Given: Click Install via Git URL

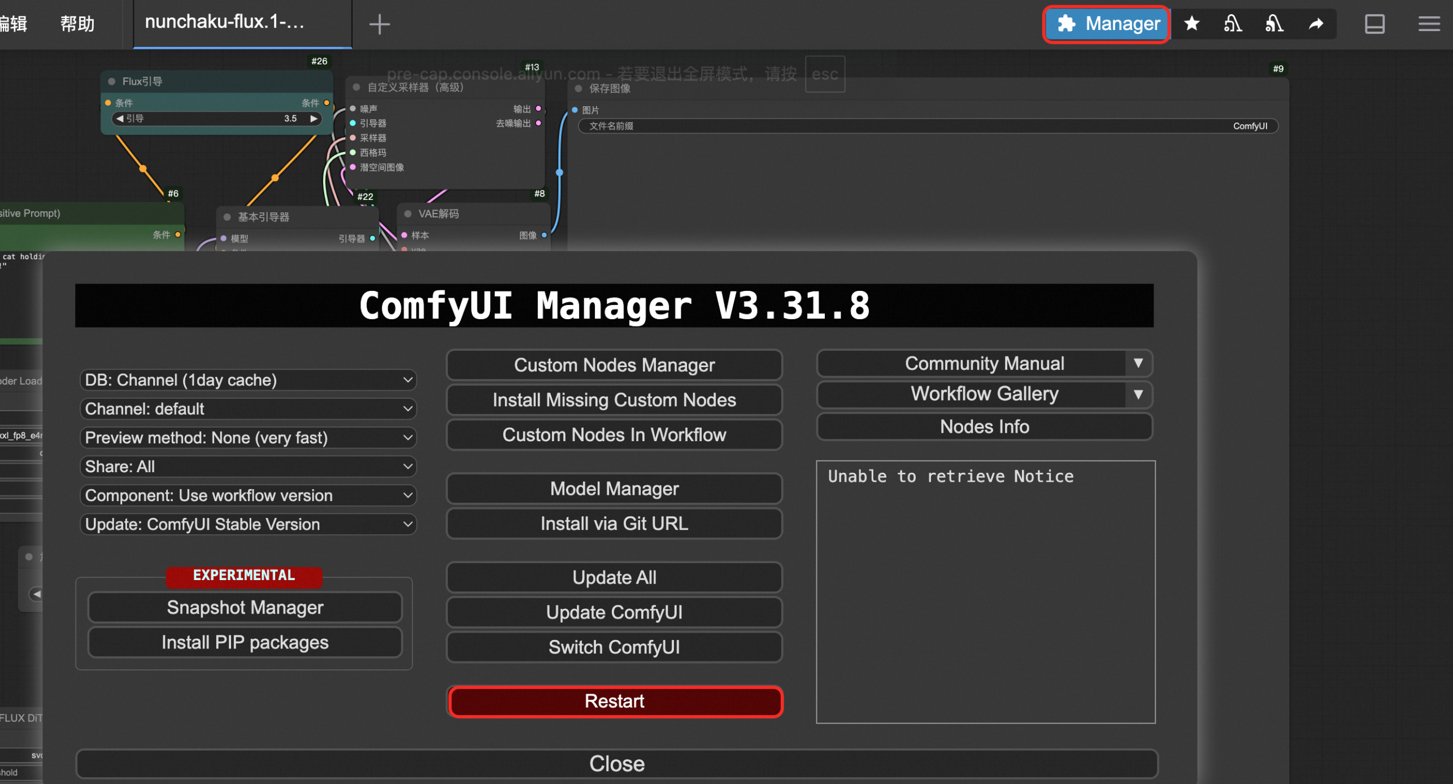Looking at the screenshot, I should tap(614, 524).
